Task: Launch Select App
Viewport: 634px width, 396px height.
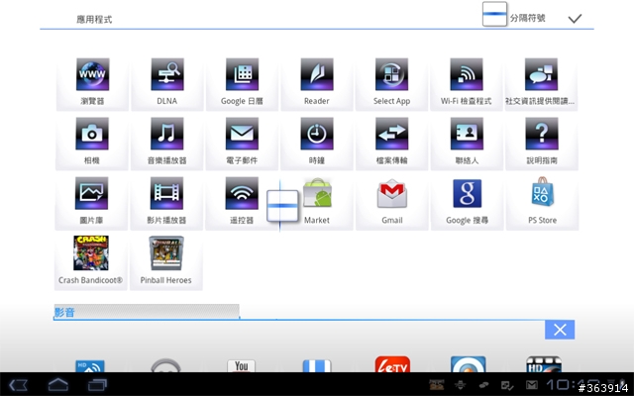Action: (x=391, y=82)
